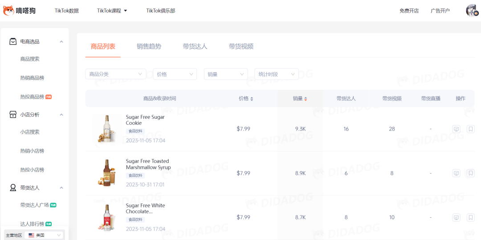Viewport: 481px width, 240px height.
Task: Click the 小店分析 shop icon
Action: pos(13,114)
